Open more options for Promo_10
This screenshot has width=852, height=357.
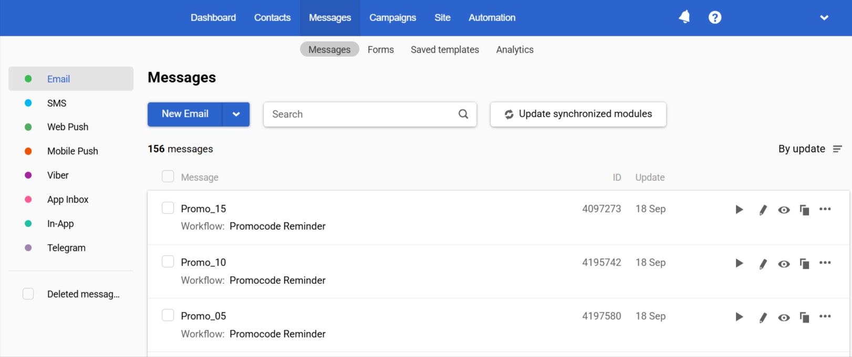coord(825,262)
